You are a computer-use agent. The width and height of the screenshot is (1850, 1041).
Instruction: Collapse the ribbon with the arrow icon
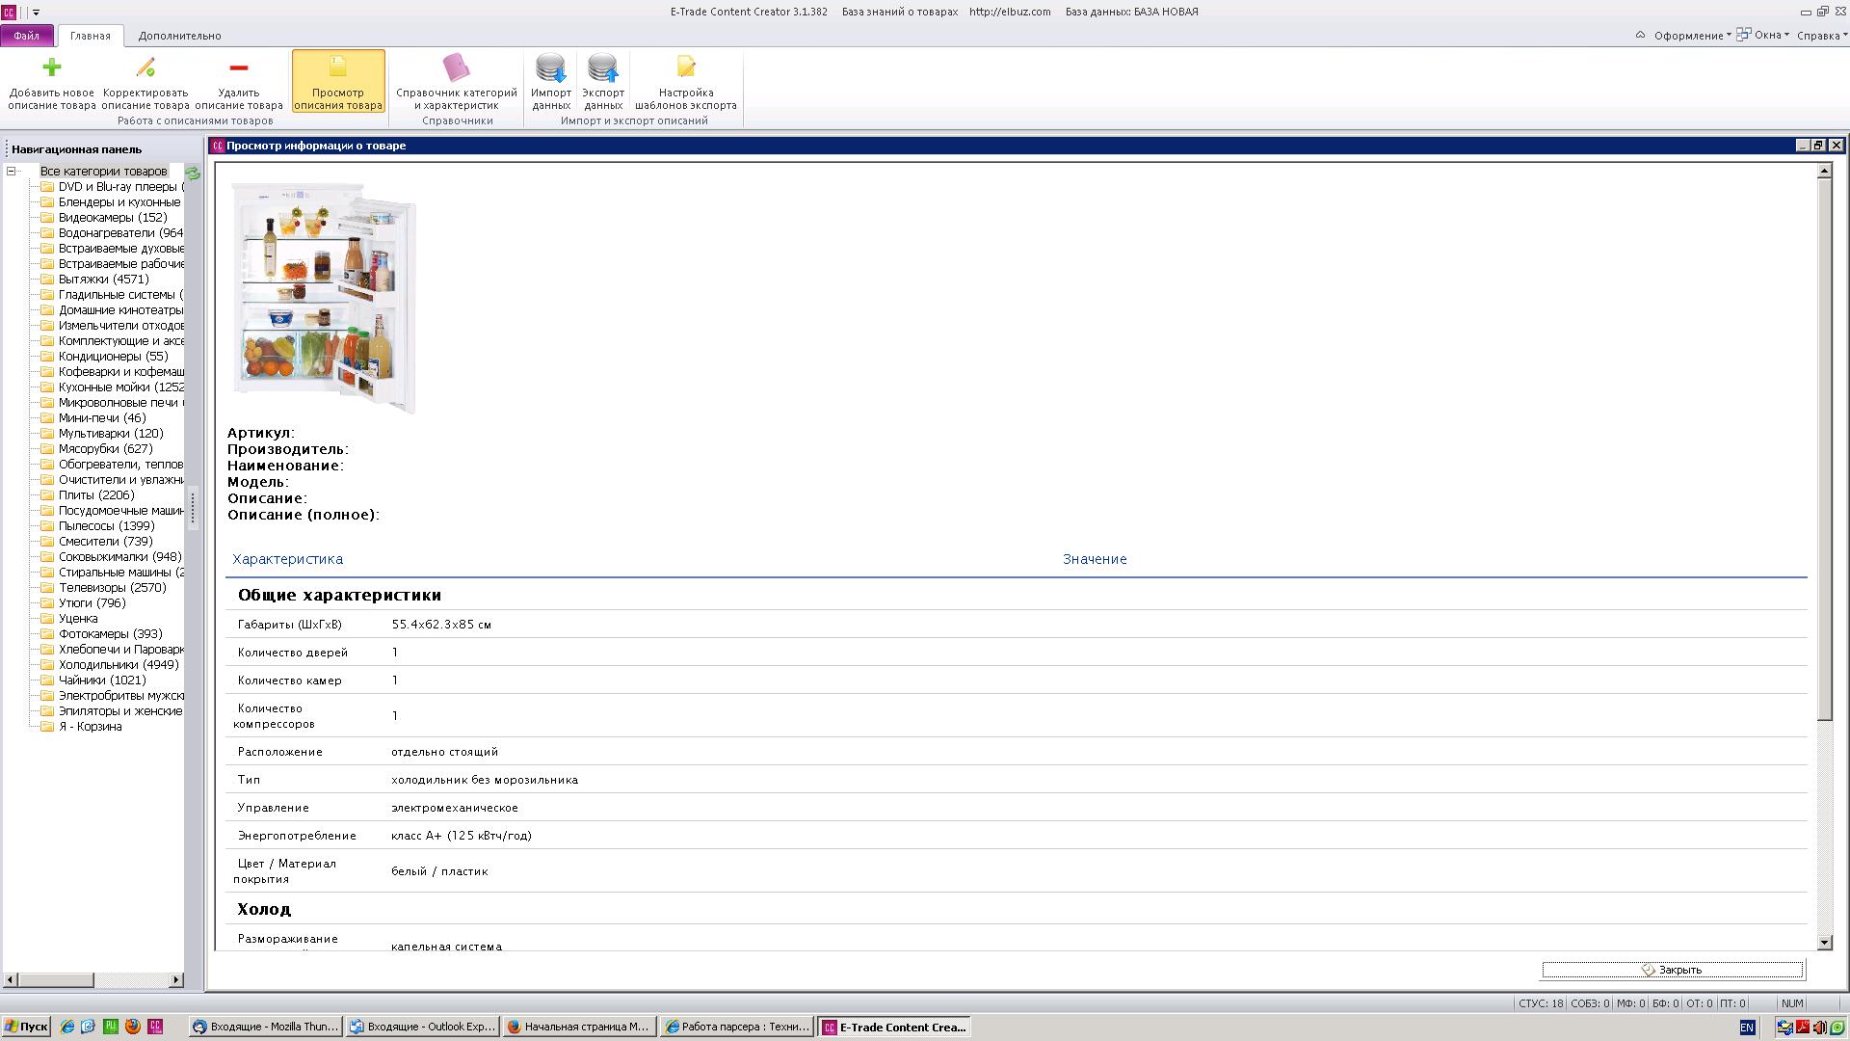(1640, 36)
